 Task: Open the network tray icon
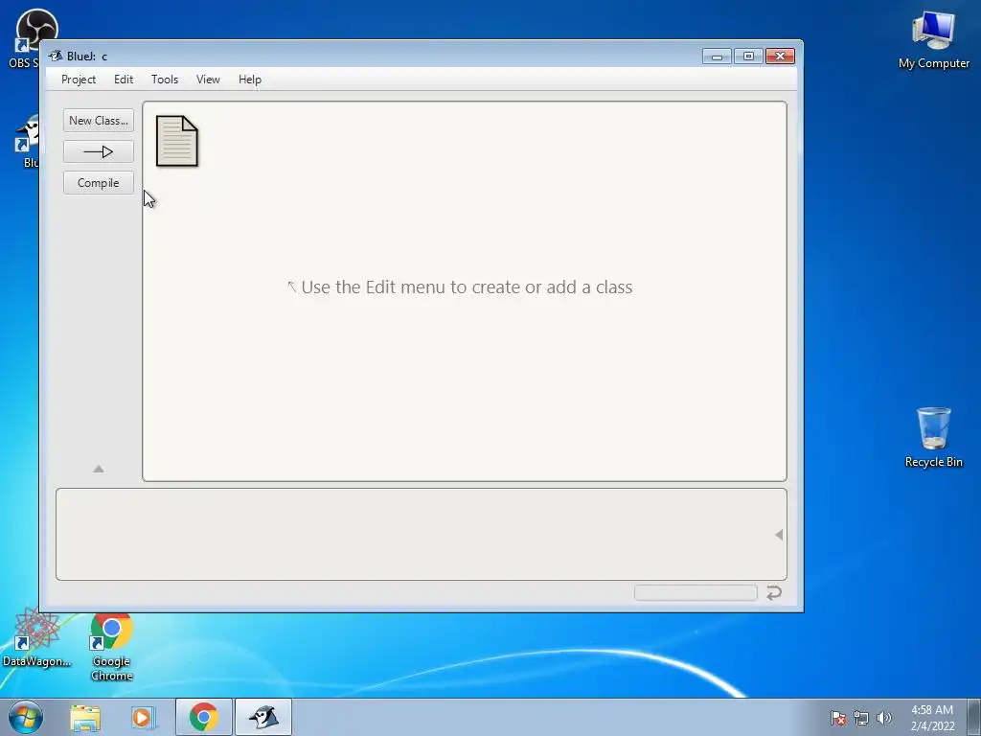click(861, 718)
